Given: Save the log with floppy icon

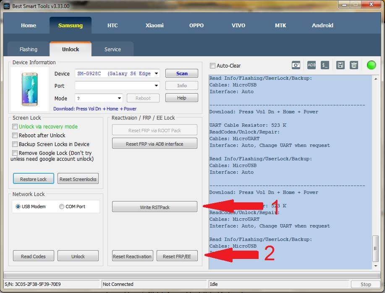Looking at the screenshot, I should click(x=340, y=65).
